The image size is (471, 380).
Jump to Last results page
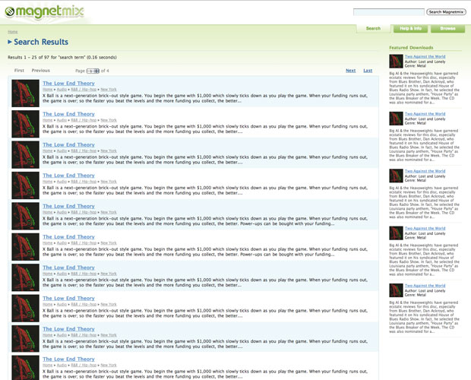coord(368,71)
